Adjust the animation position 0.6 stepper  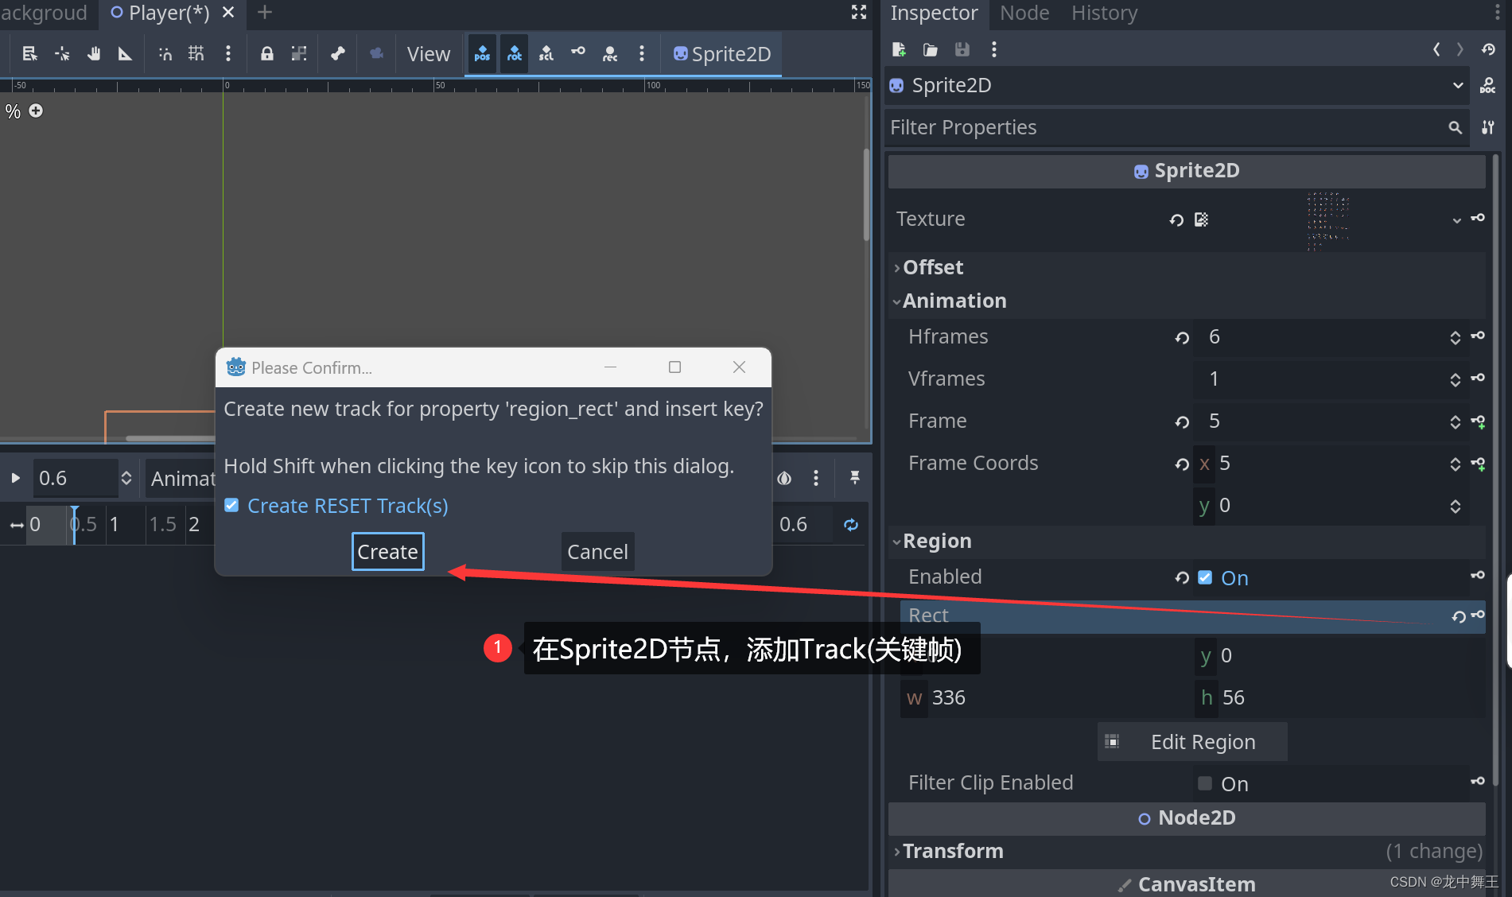pos(126,478)
